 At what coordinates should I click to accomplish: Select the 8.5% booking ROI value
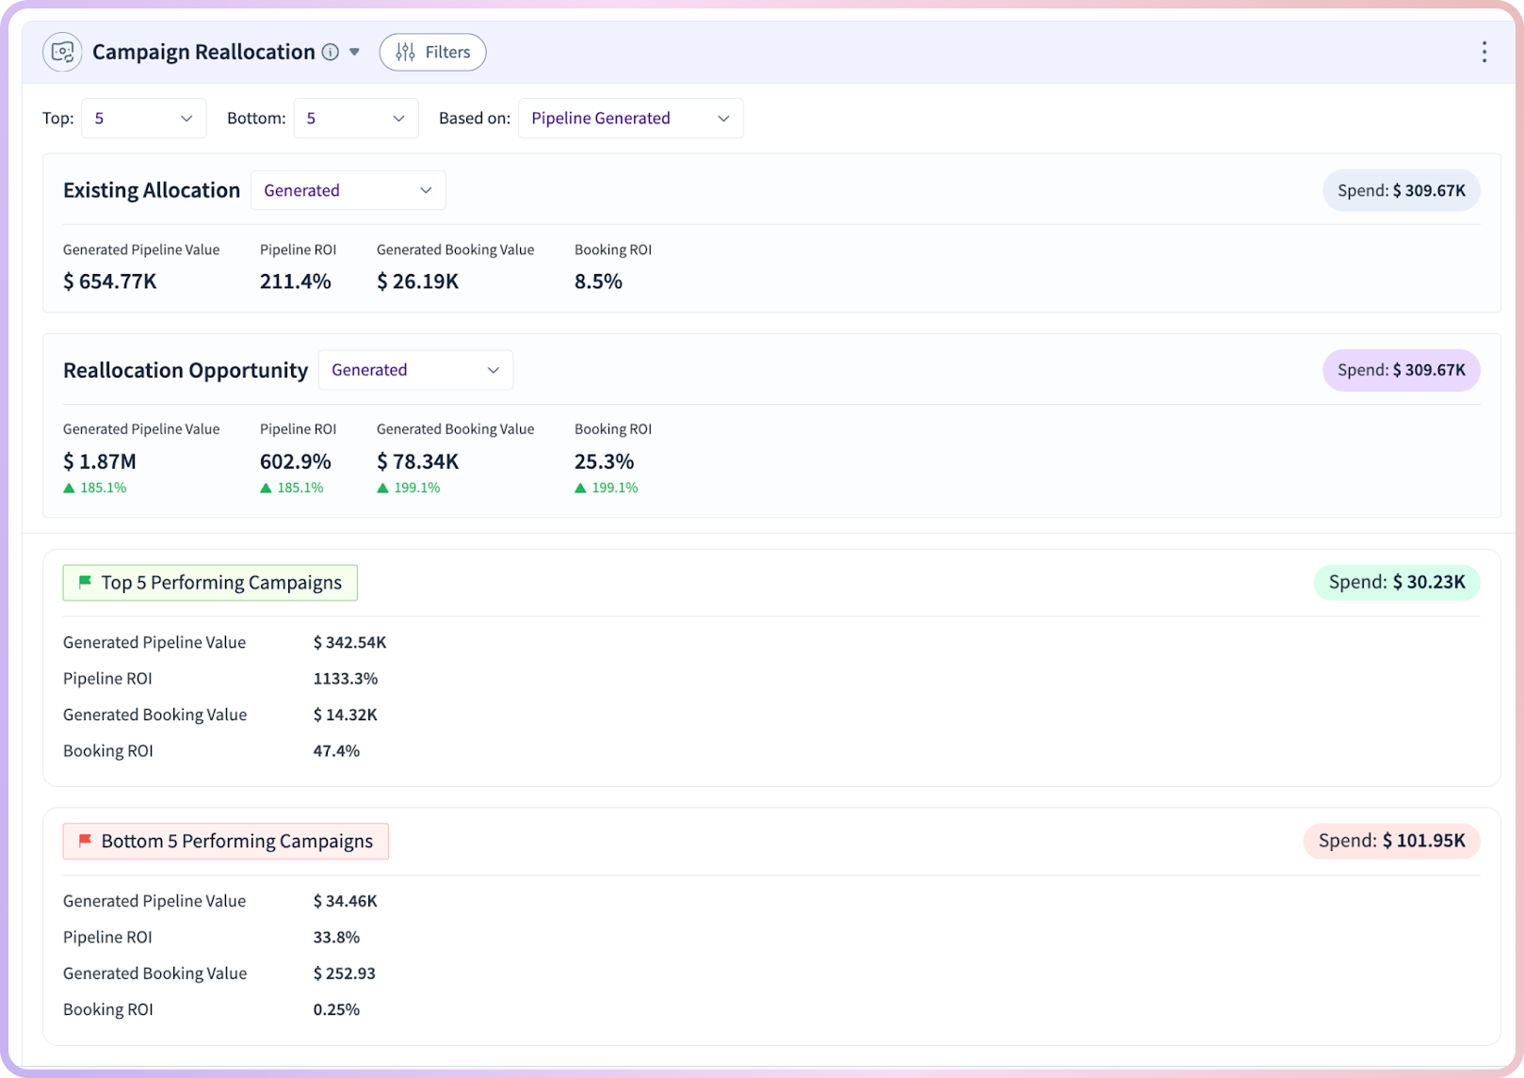[598, 282]
